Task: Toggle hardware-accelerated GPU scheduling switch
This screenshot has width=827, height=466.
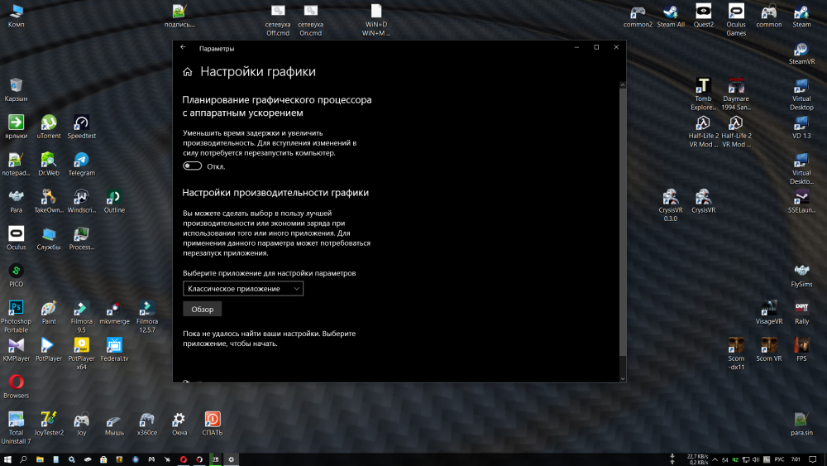Action: click(x=193, y=166)
